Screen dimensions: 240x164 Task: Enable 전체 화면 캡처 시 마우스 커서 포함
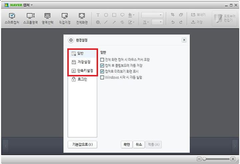pos(102,60)
